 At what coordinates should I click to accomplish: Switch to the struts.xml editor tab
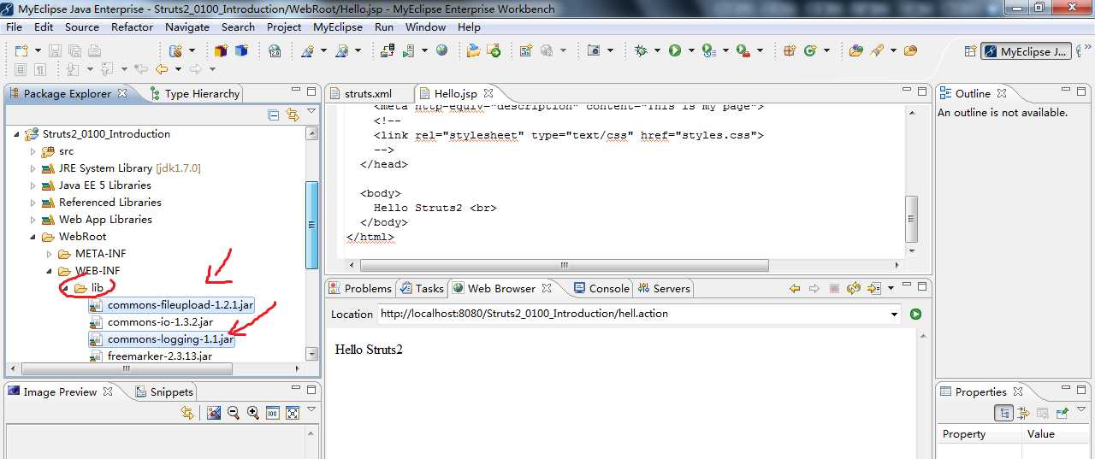[368, 93]
